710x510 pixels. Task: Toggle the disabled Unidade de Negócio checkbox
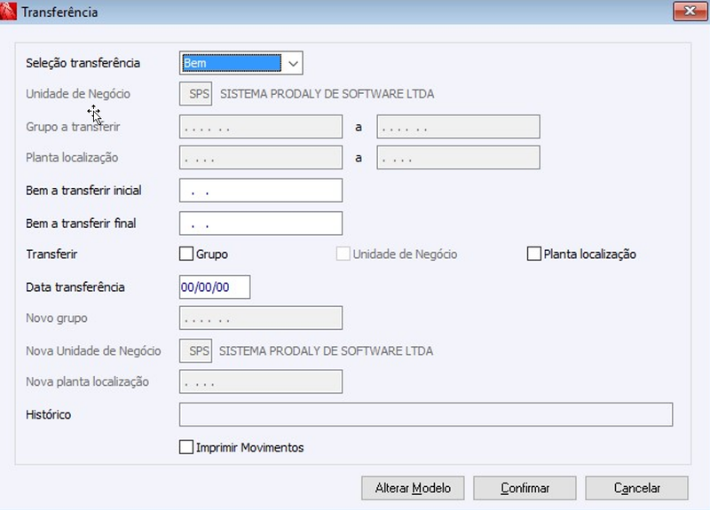point(343,254)
